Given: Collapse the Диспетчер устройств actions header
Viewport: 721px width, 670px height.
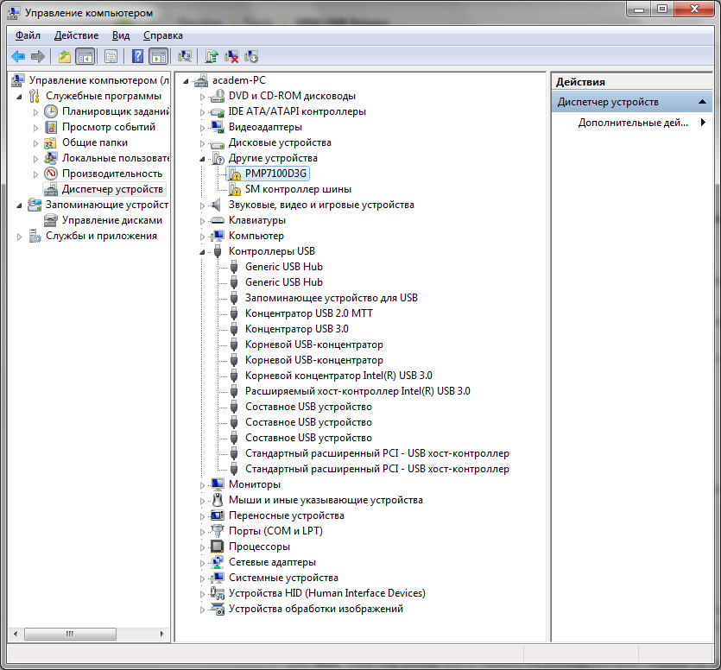Looking at the screenshot, I should tap(702, 102).
